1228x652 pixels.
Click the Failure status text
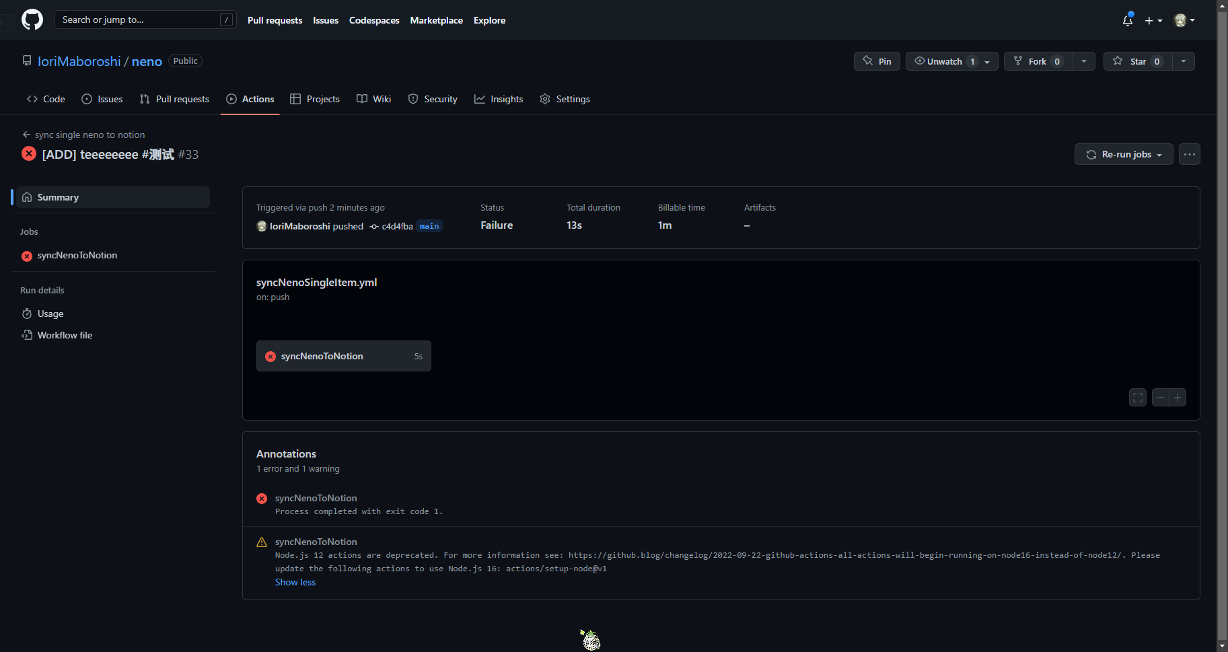[x=497, y=225]
